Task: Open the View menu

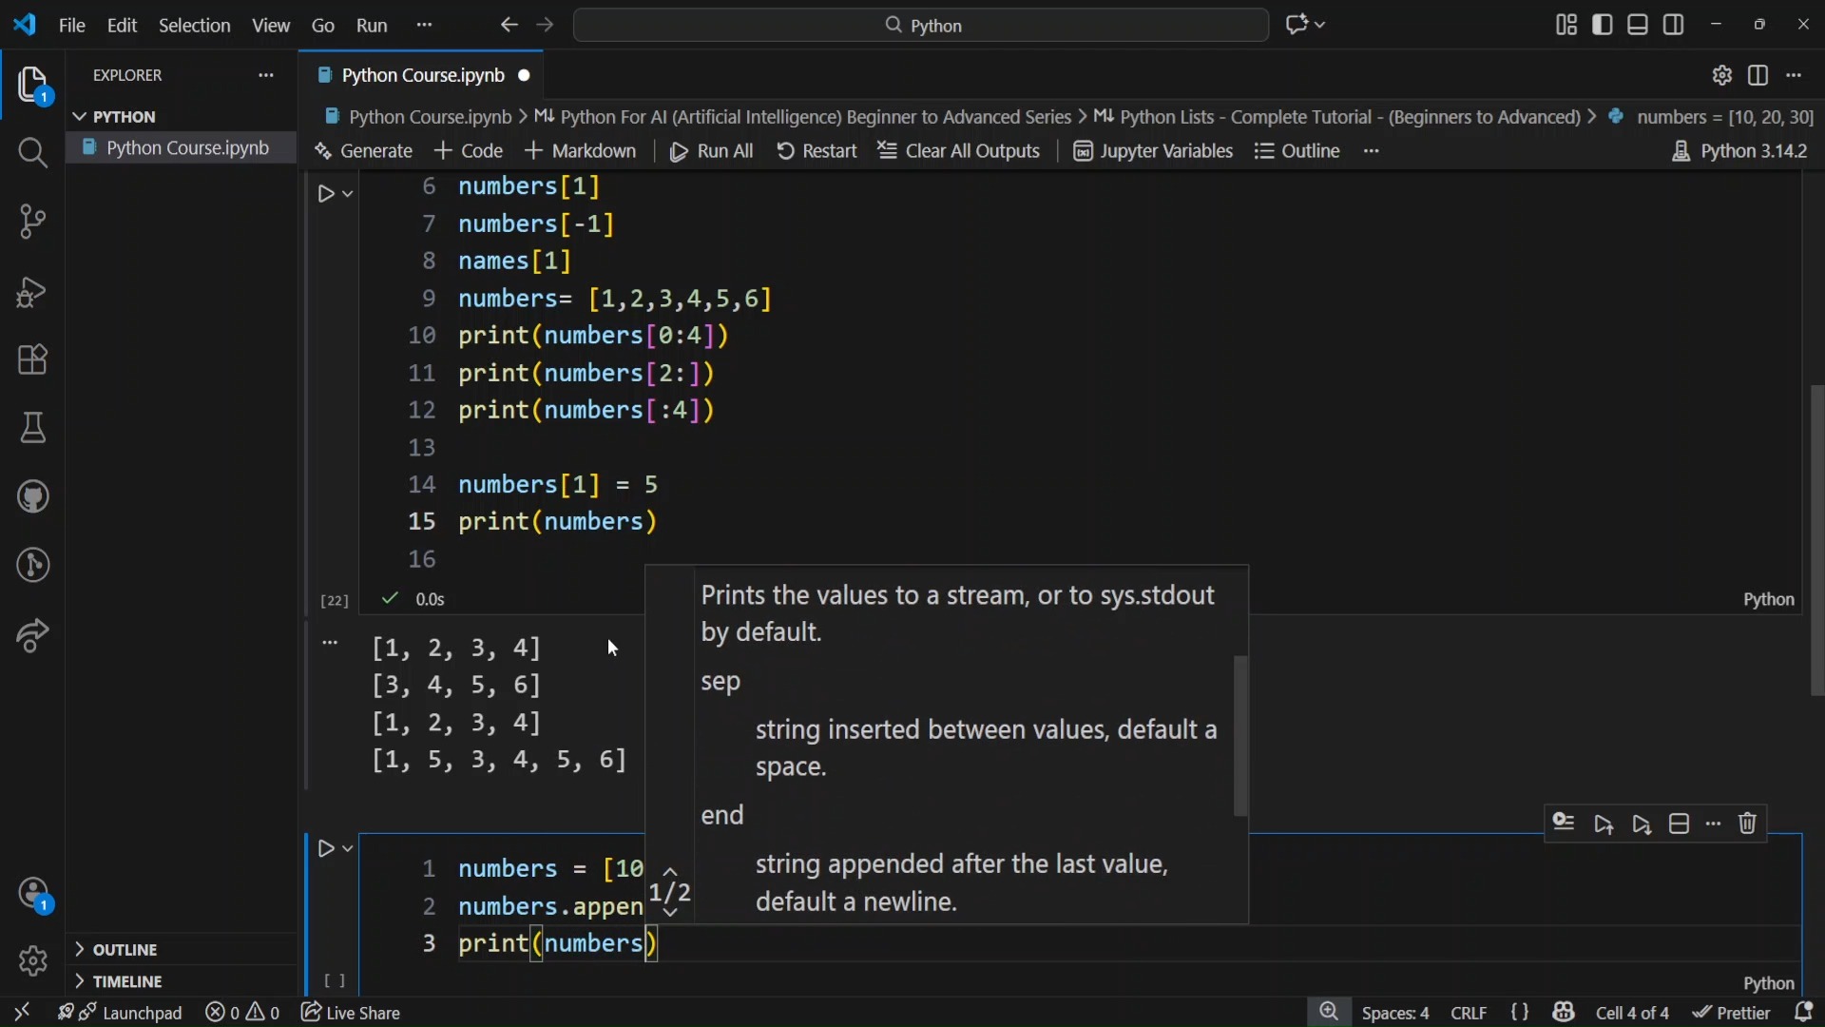Action: click(272, 26)
